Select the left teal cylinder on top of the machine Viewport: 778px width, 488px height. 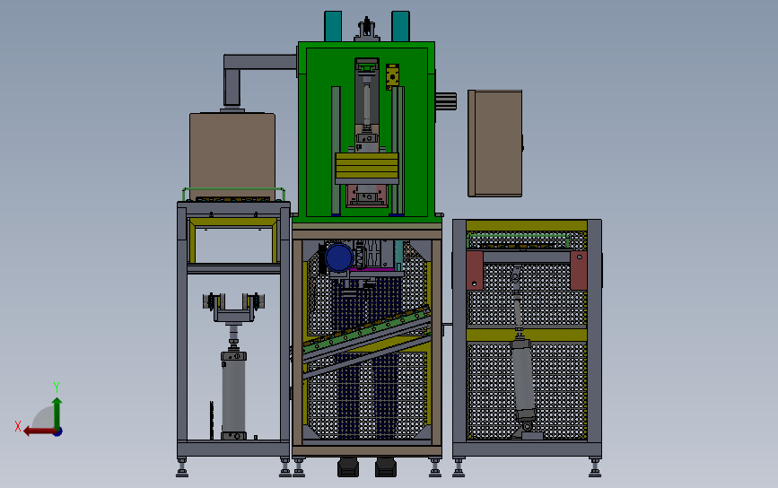click(x=333, y=26)
